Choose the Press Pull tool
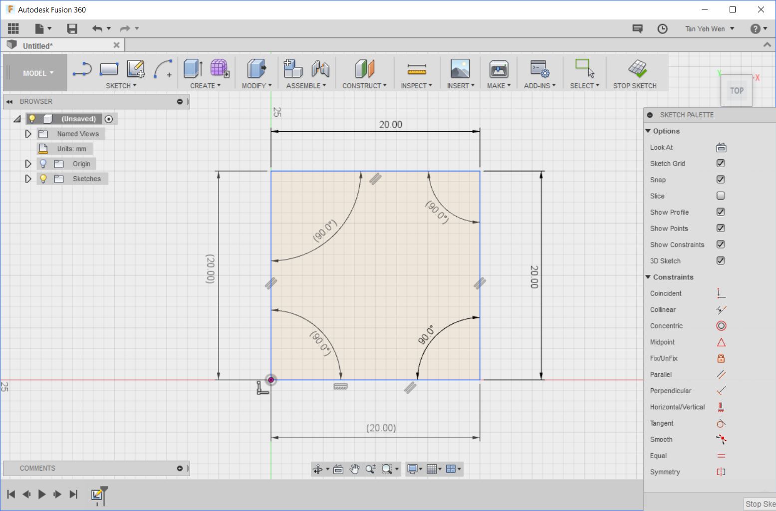Image resolution: width=776 pixels, height=511 pixels. pyautogui.click(x=257, y=69)
